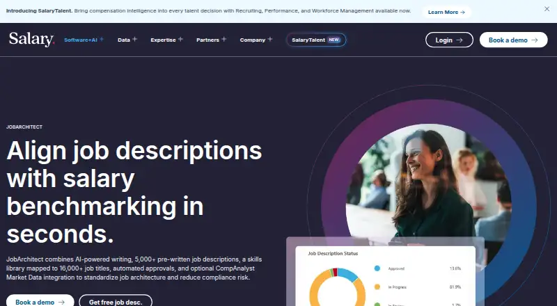Click the Login button
The image size is (557, 306).
point(449,40)
